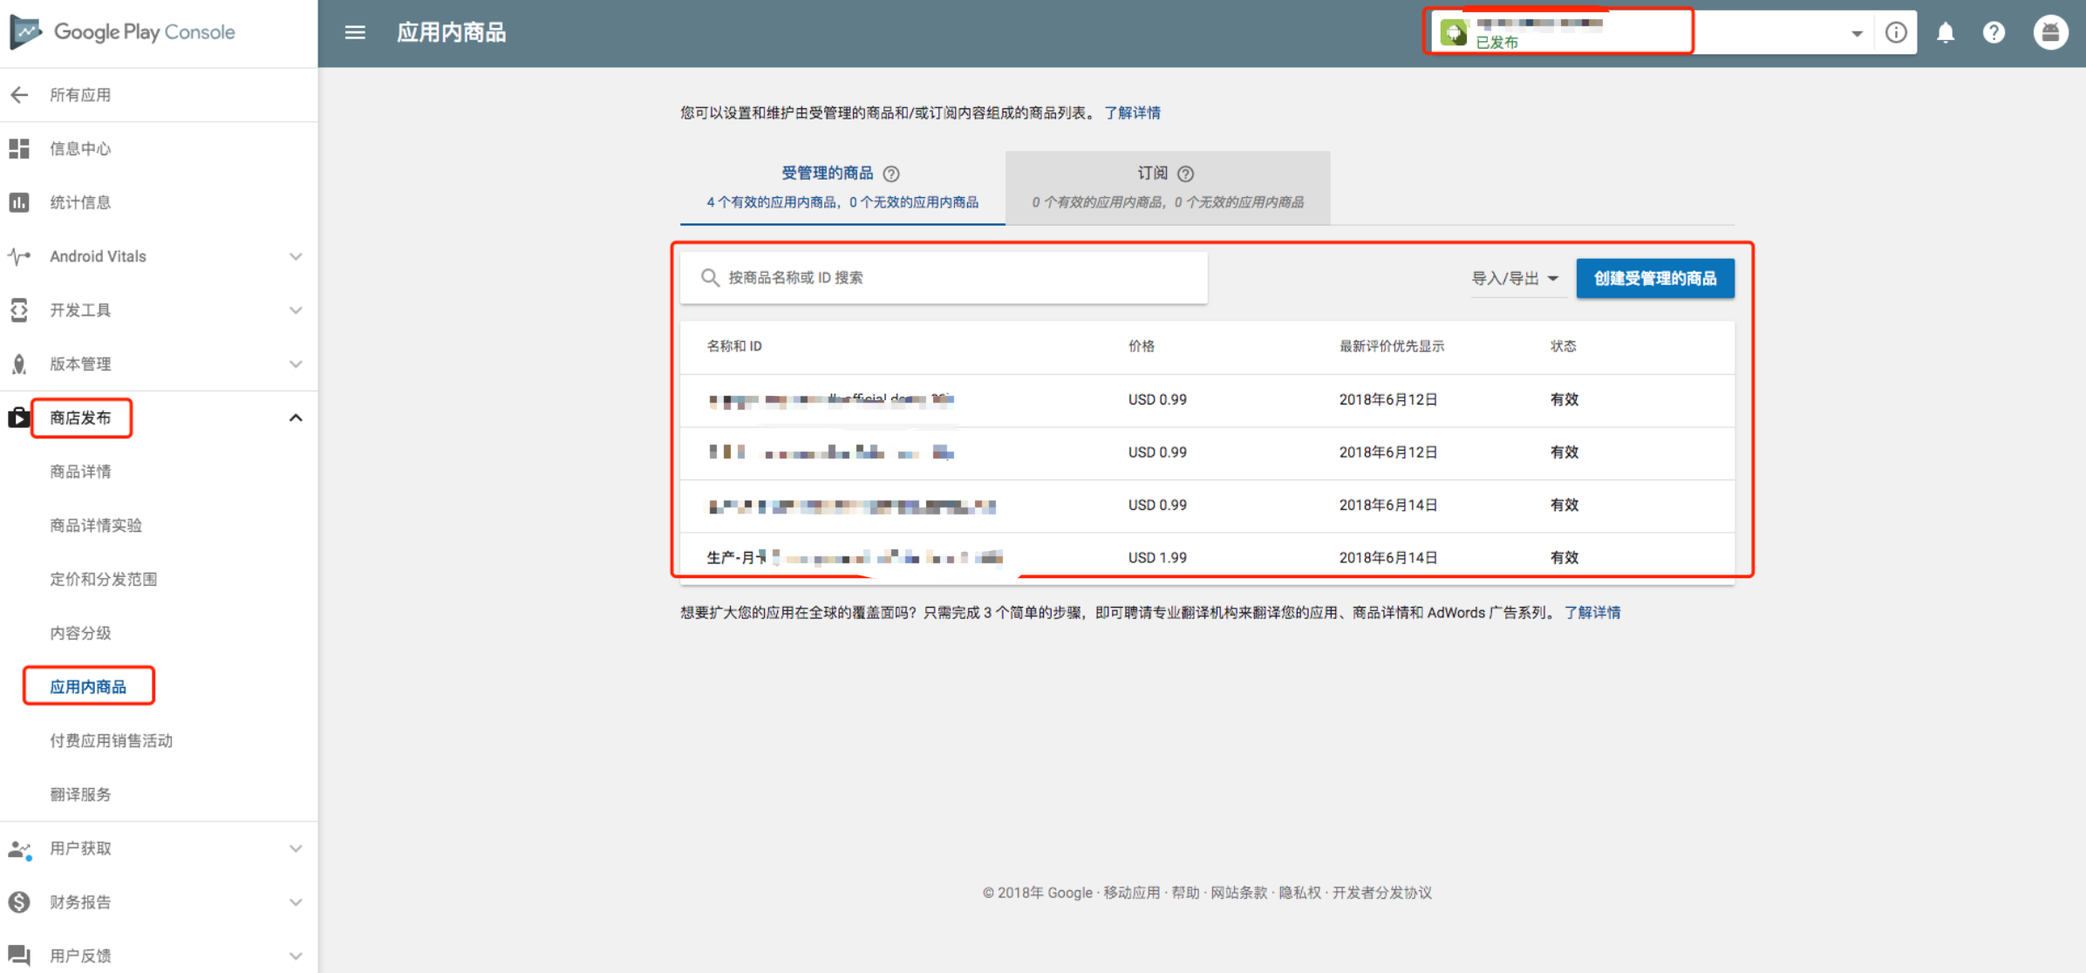Click the help icon beside 订阅 tab

(x=1185, y=174)
